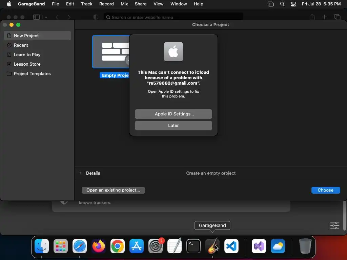Click the screen mirroring menu bar icon
The height and width of the screenshot is (260, 347).
pyautogui.click(x=270, y=4)
